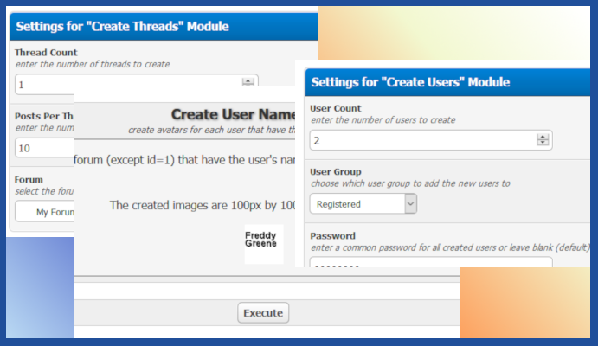This screenshot has width=598, height=346.
Task: Click the "Create Threads" module settings header
Action: tap(122, 26)
